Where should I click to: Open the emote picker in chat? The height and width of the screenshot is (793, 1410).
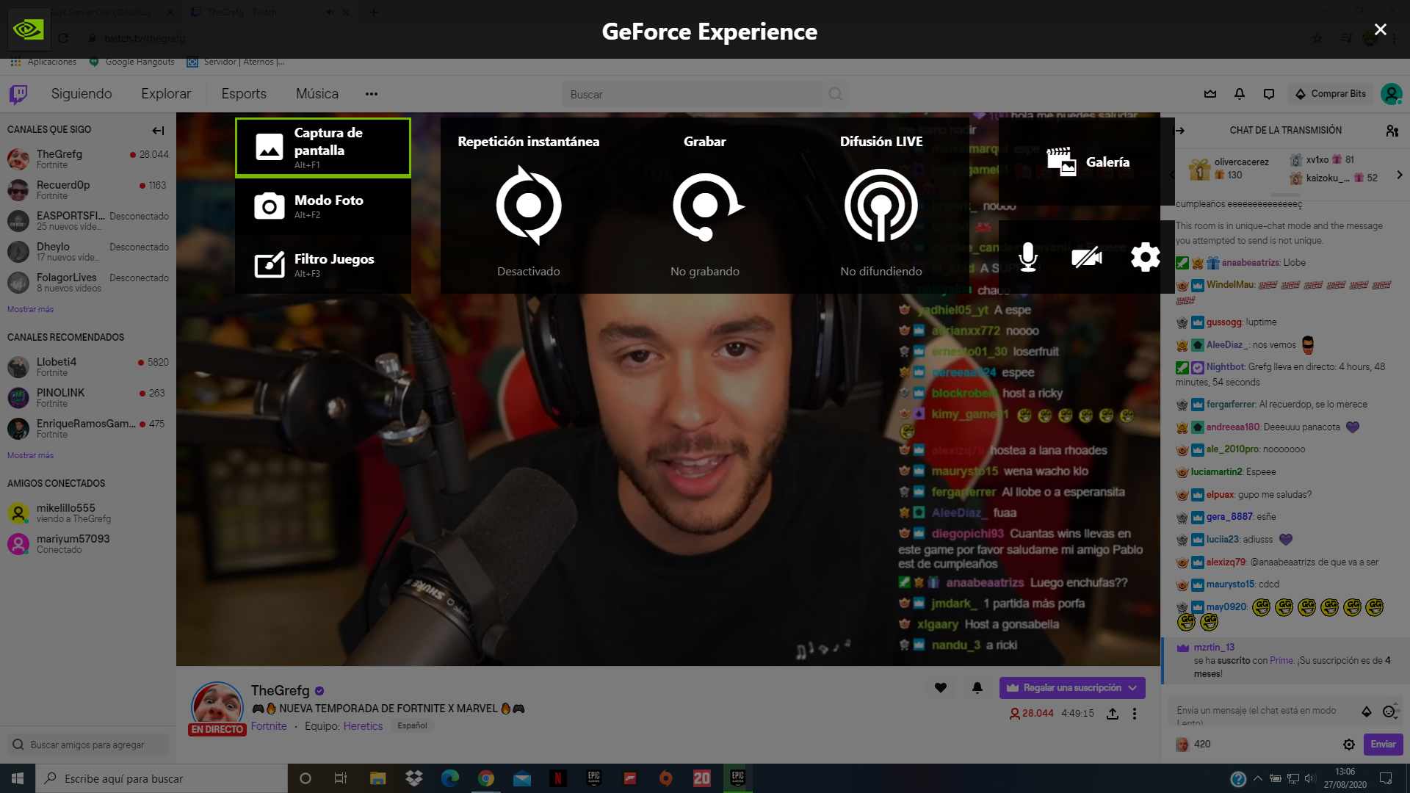click(x=1389, y=711)
